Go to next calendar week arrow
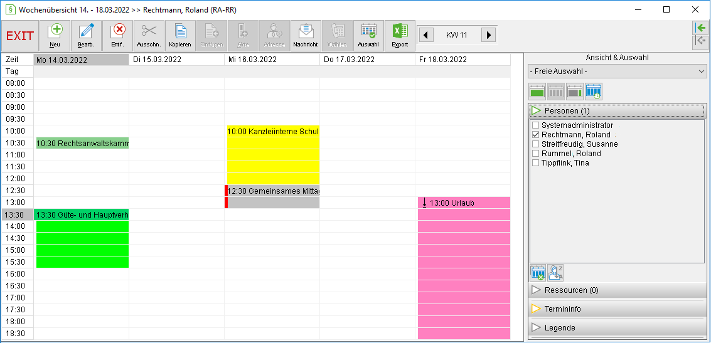711x343 pixels. [x=488, y=34]
